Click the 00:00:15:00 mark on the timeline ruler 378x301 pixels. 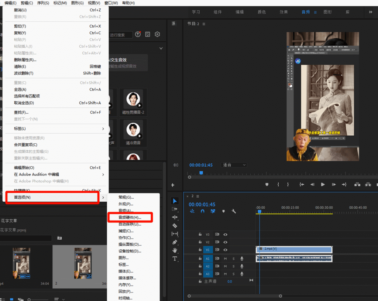click(x=290, y=211)
